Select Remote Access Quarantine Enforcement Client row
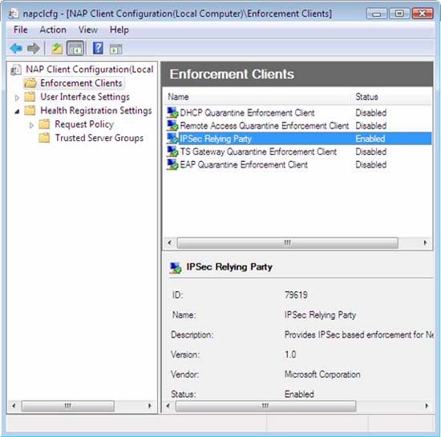 (x=299, y=125)
